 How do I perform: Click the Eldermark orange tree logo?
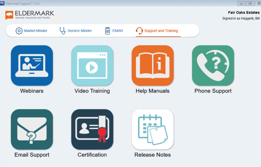pyautogui.click(x=9, y=15)
